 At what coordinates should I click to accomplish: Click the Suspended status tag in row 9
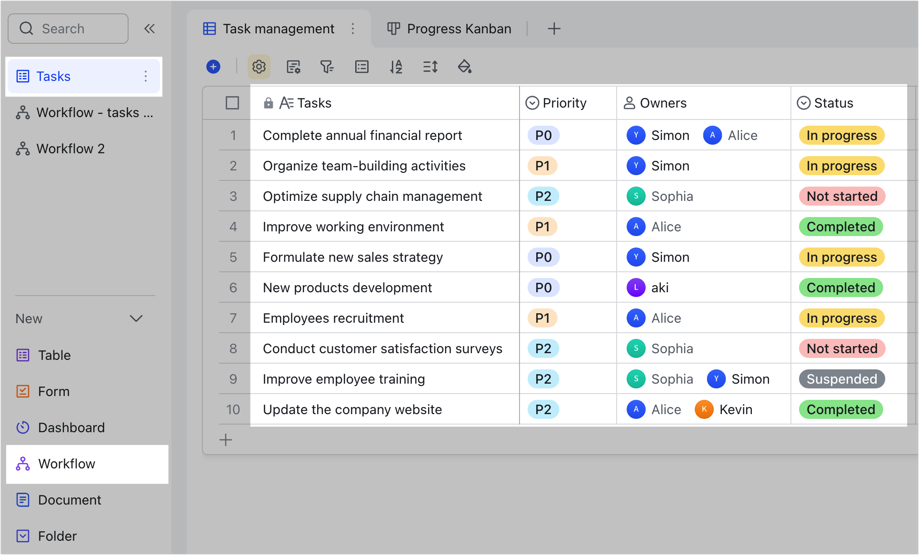pyautogui.click(x=841, y=379)
